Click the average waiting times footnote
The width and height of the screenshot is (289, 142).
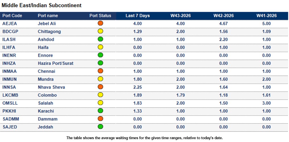point(144,138)
